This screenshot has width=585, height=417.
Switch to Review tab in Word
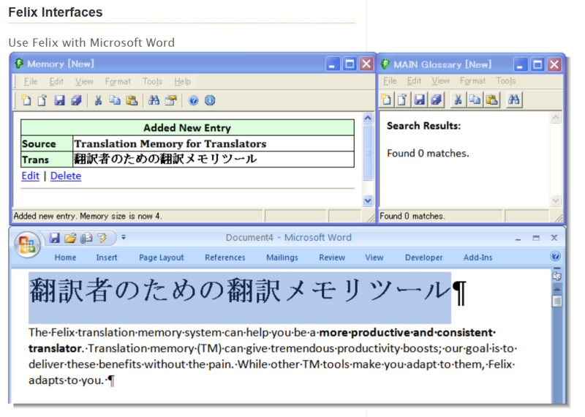[332, 258]
